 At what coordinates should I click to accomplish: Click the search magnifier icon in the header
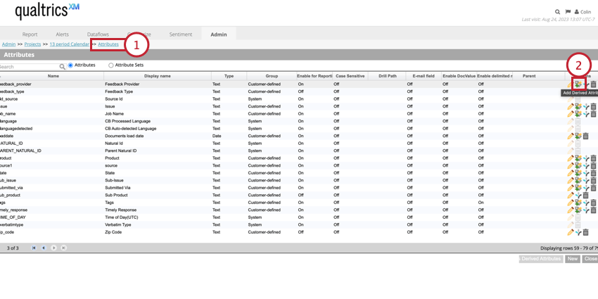(x=558, y=12)
